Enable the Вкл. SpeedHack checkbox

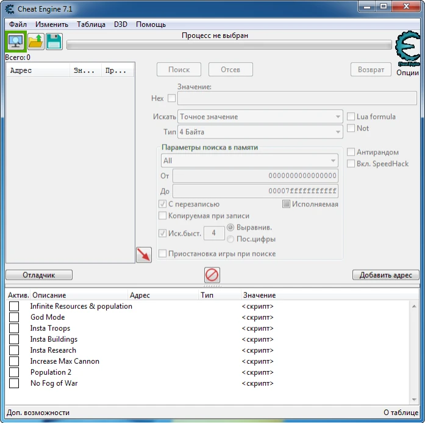[x=351, y=164]
